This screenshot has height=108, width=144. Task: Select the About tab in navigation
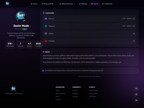click(x=95, y=4)
